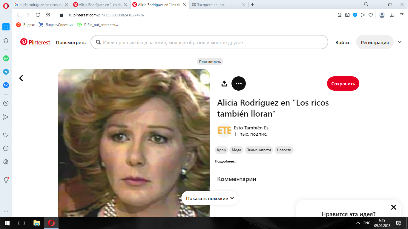Click the Pinterest logo
Viewport: 408px width, 229px height.
(x=35, y=42)
